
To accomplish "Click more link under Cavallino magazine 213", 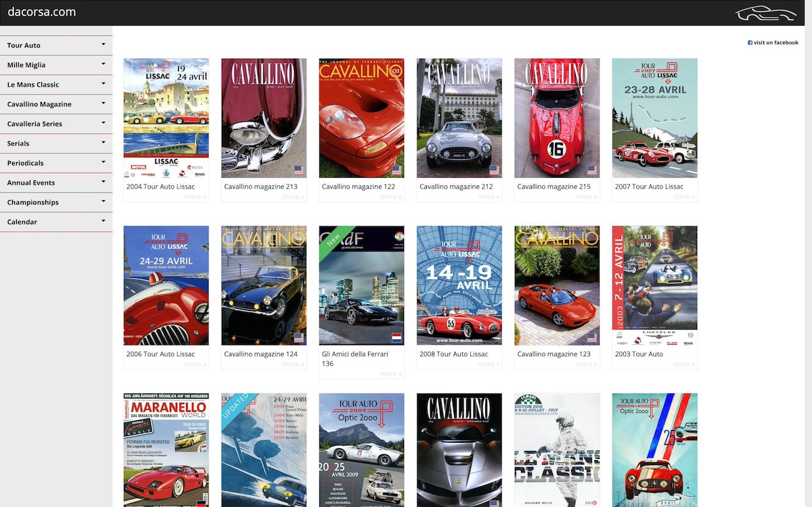I will (293, 197).
